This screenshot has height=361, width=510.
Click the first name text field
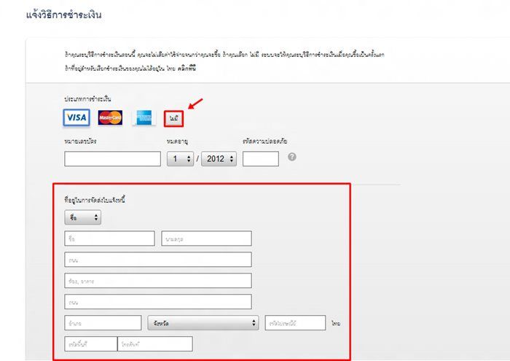point(109,238)
